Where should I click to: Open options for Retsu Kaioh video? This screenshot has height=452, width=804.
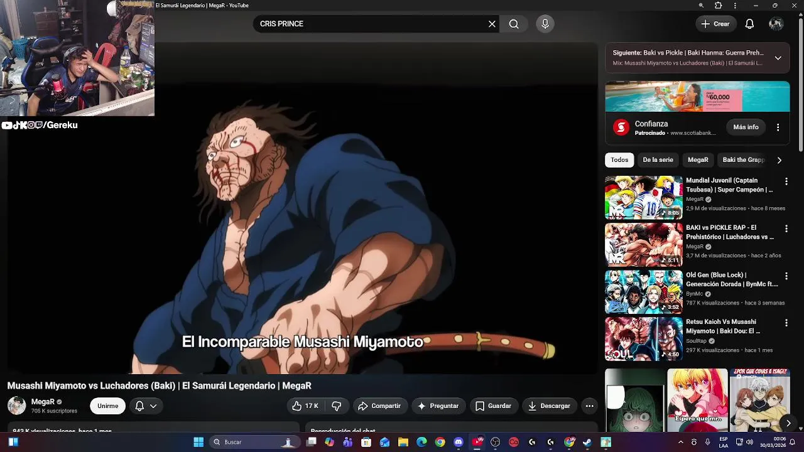(786, 323)
